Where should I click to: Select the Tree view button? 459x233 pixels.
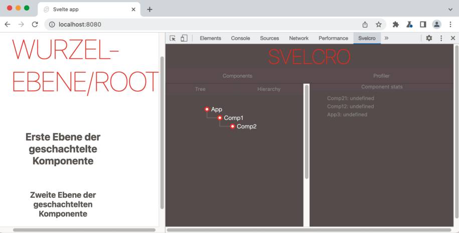(200, 89)
